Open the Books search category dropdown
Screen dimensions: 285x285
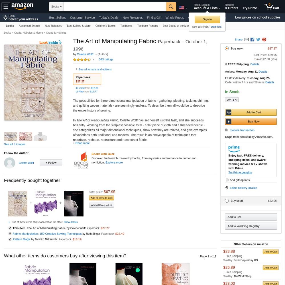(56, 7)
